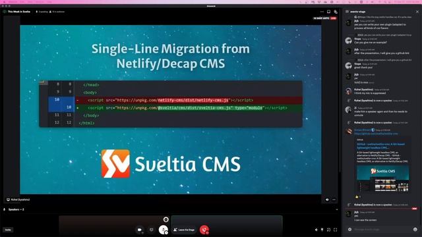Open the Sveltia CMS preview thumbnail in chat
This screenshot has height=237, width=422.
[382, 178]
